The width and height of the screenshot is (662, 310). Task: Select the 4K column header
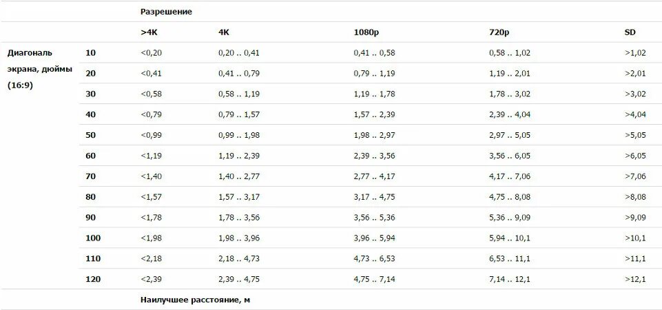coord(224,32)
